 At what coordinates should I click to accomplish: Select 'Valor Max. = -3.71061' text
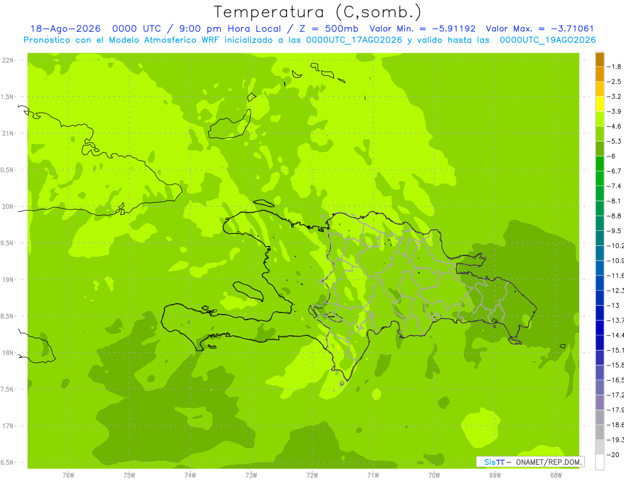[540, 29]
